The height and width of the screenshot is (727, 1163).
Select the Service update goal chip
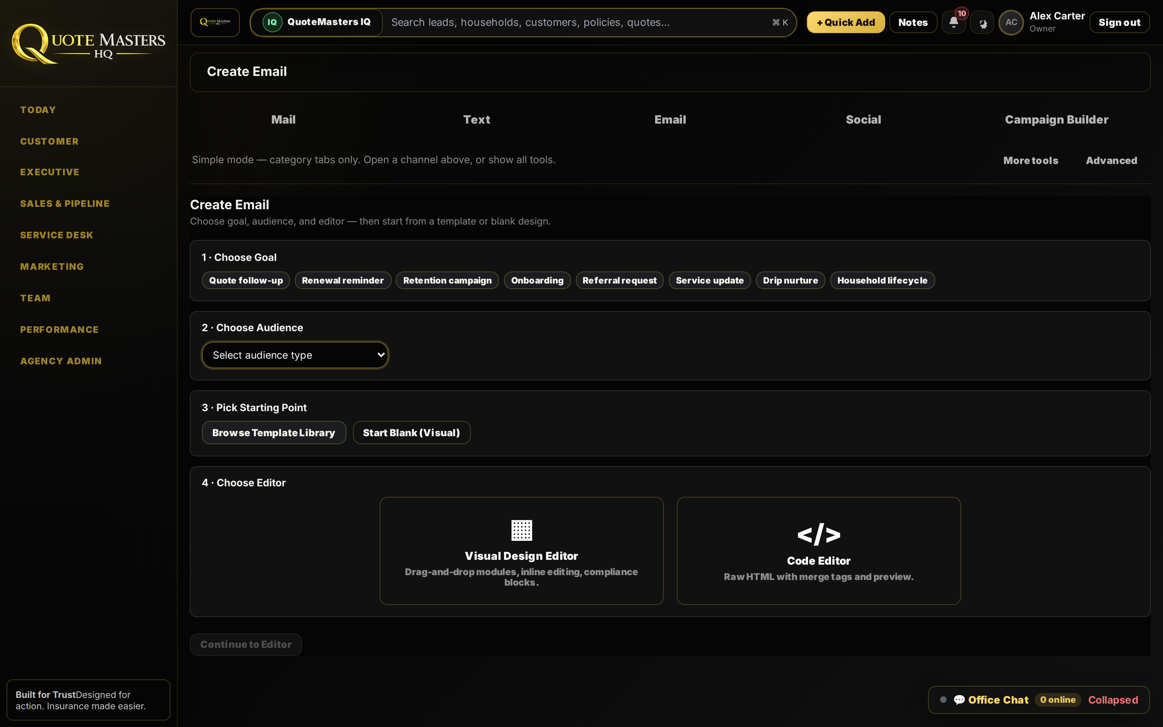[x=710, y=280]
